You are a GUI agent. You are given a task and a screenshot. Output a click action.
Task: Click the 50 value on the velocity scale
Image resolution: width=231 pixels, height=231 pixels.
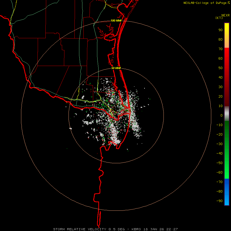(x=220, y=68)
